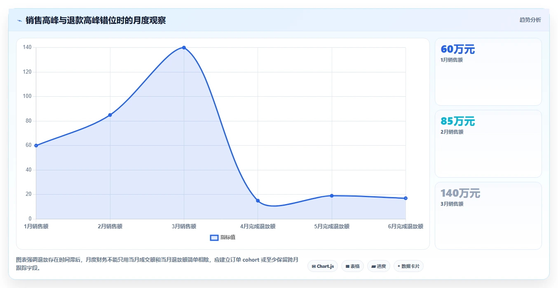This screenshot has width=558, height=288.
Task: Toggle the 指标值 legend color box
Action: (214, 237)
